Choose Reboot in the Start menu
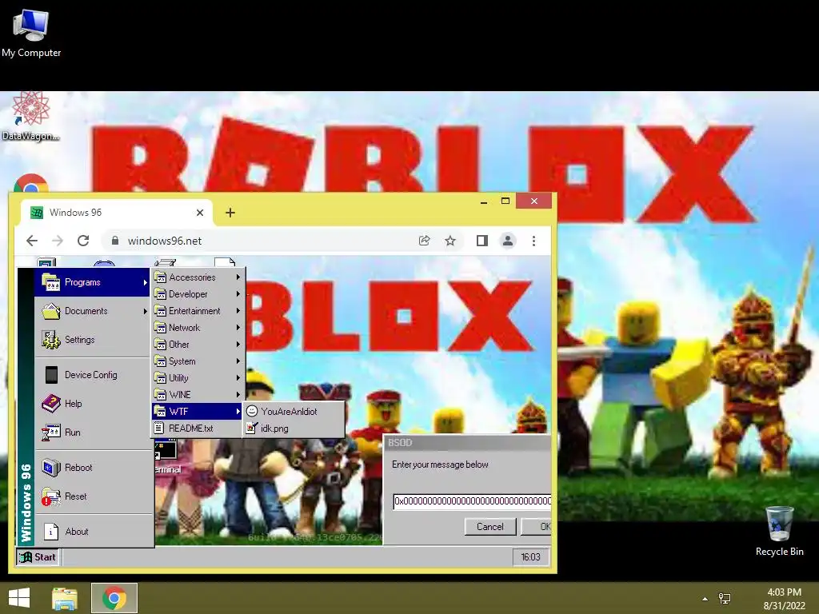The width and height of the screenshot is (819, 614). tap(93, 467)
